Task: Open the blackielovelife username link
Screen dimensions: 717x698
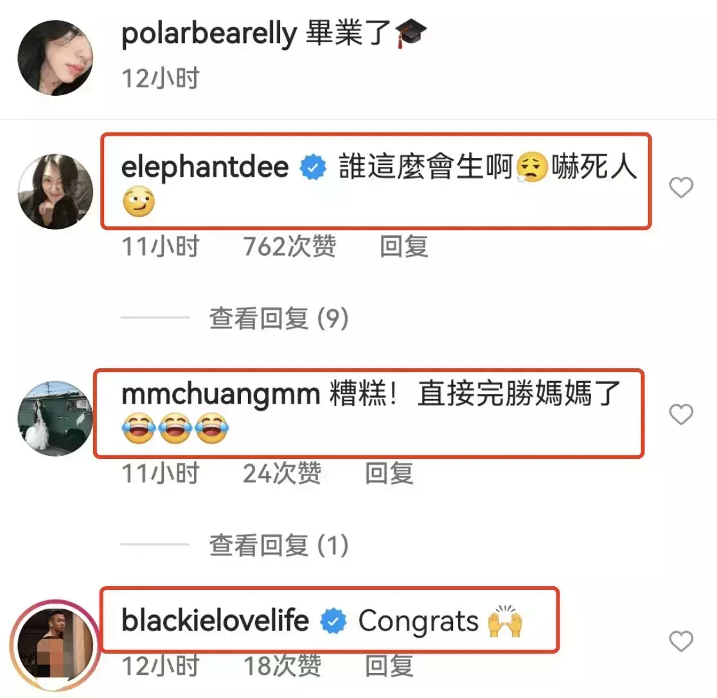Action: click(215, 621)
